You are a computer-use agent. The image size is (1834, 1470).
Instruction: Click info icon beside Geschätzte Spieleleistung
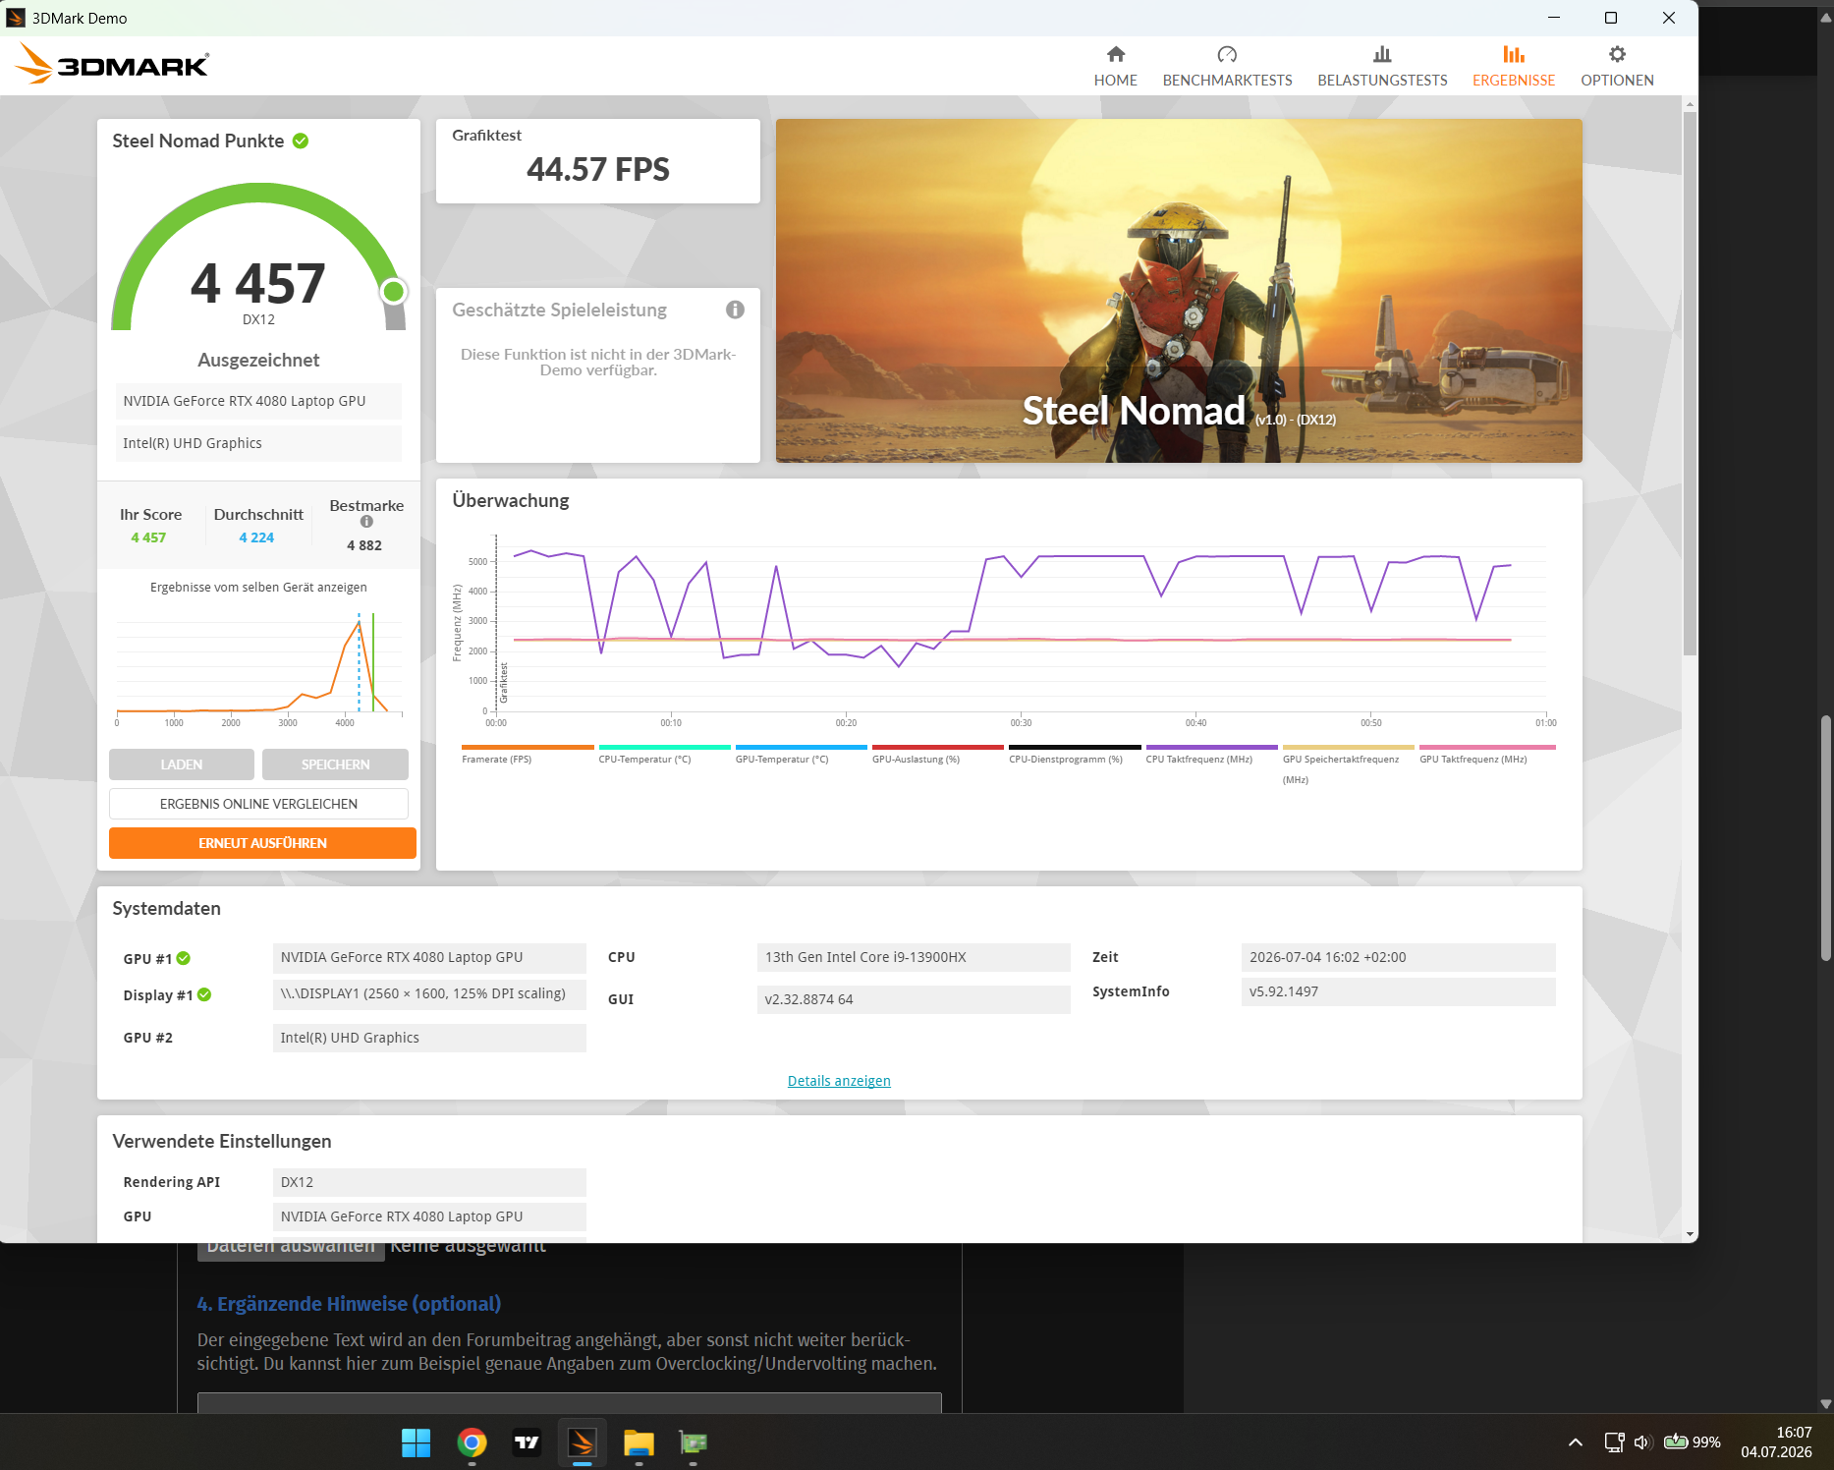click(735, 310)
